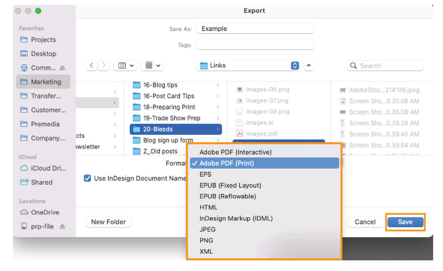
Task: Choose InDesign Markup (IDML) format
Action: pyautogui.click(x=236, y=218)
